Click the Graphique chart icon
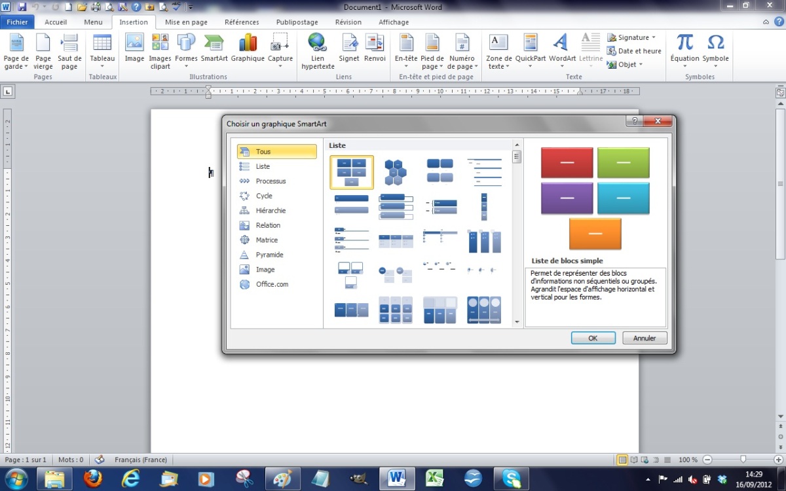786x491 pixels. pos(248,48)
